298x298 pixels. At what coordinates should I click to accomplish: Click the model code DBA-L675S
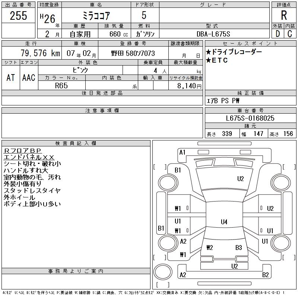click(213, 34)
